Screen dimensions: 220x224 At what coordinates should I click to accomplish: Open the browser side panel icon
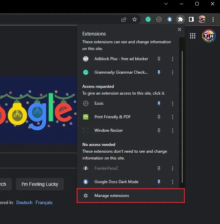pyautogui.click(x=191, y=19)
